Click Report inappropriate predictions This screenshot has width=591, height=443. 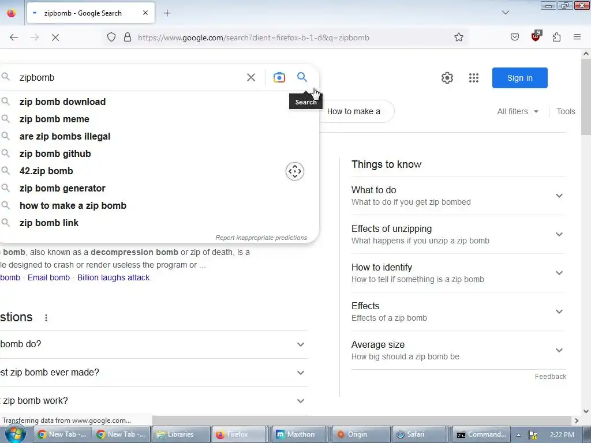(261, 238)
